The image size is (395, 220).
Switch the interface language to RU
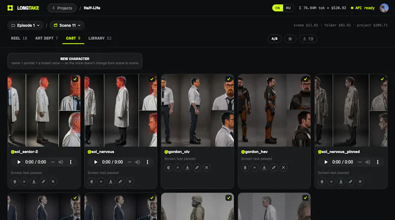point(288,8)
